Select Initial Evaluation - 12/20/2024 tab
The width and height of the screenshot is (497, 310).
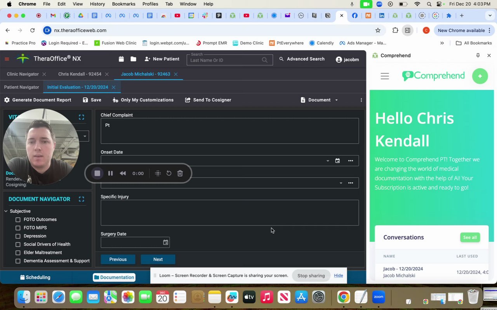click(x=78, y=87)
